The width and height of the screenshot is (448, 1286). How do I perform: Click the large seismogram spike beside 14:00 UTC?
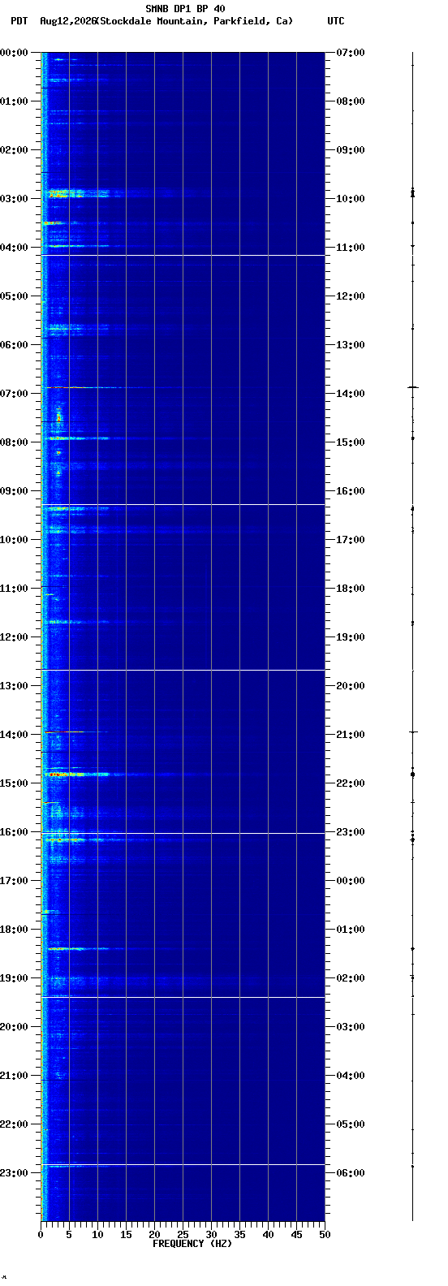pos(412,387)
